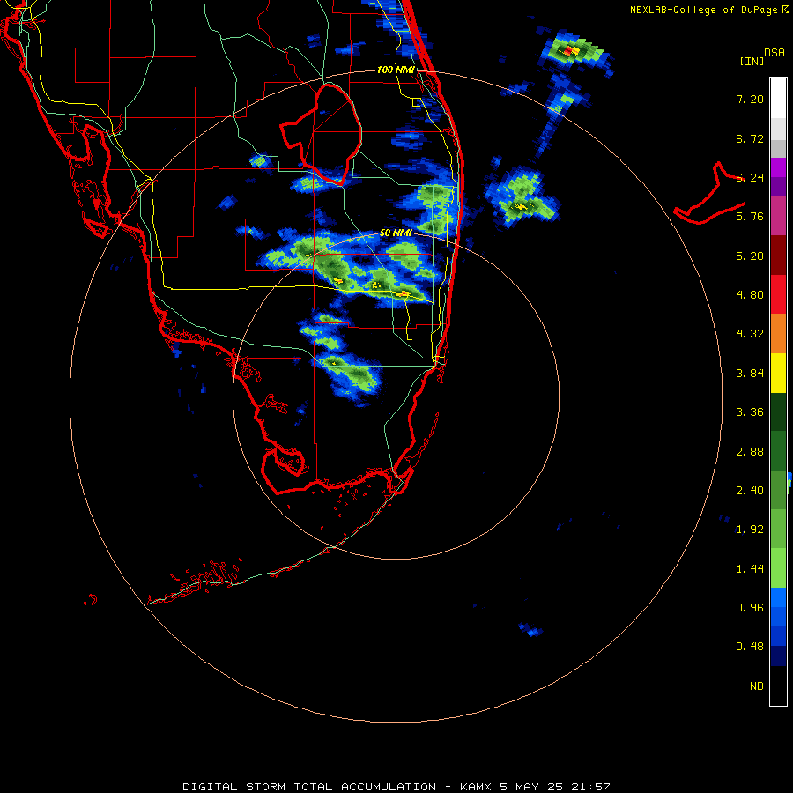Image resolution: width=793 pixels, height=793 pixels.
Task: Click the 5.76 legend value
Action: tap(750, 217)
